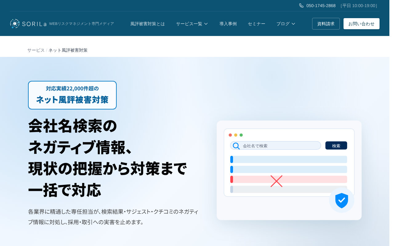Click the お問い合わせ button

point(361,24)
